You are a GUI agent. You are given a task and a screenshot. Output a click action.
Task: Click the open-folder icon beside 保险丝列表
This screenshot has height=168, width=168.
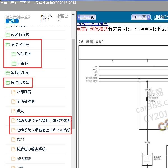pyautogui.click(x=8, y=45)
